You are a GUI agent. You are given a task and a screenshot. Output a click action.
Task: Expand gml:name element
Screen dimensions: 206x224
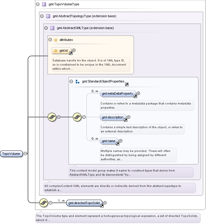[x=120, y=141]
